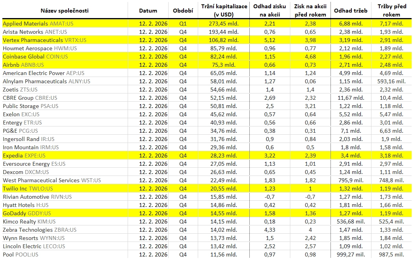This screenshot has width=414, height=260.
Task: Select the 3,21 prior EPS for Public Storage
Action: click(x=310, y=106)
